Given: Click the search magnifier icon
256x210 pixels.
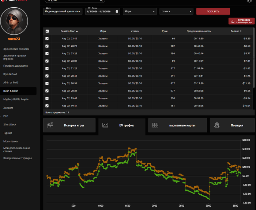Looking at the screenshot, I should click(x=101, y=1).
